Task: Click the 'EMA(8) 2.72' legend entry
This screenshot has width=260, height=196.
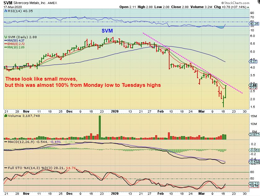Action: coord(15,44)
